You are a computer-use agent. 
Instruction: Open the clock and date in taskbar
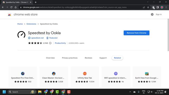(x=159, y=92)
